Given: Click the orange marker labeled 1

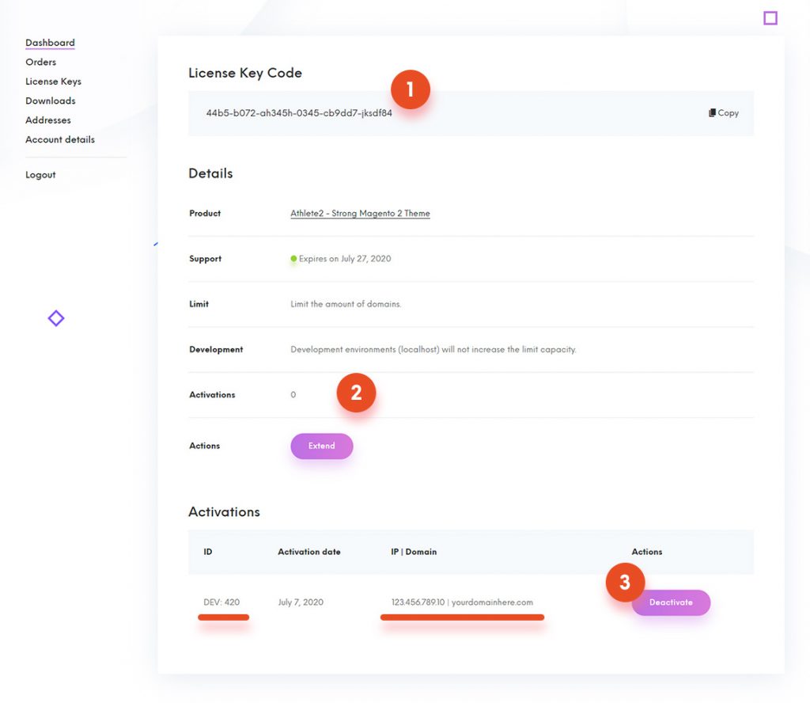Looking at the screenshot, I should (x=410, y=90).
